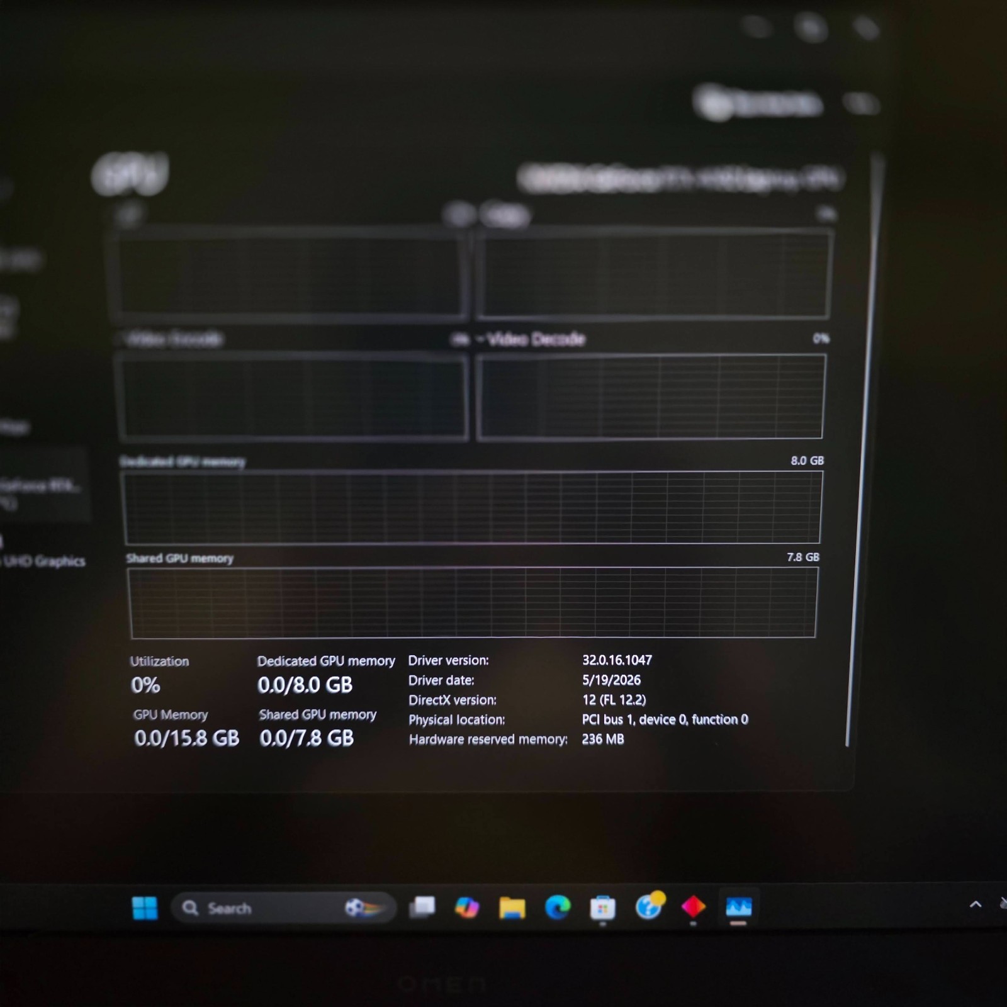Click the 'DirectX version:' label
Viewport: 1007px width, 1007px height.
[453, 700]
